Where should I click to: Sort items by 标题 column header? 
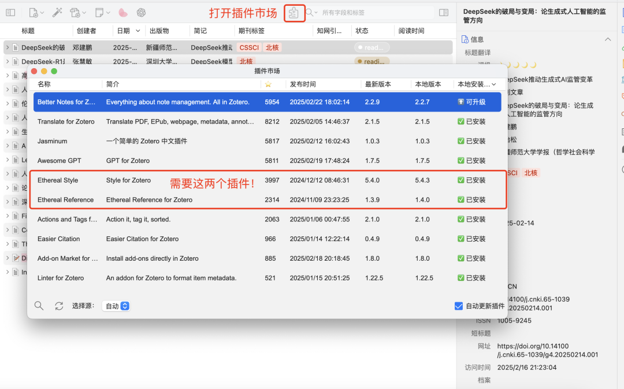point(28,31)
